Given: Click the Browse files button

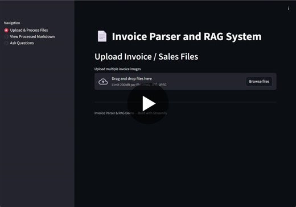Looking at the screenshot, I should [259, 82].
